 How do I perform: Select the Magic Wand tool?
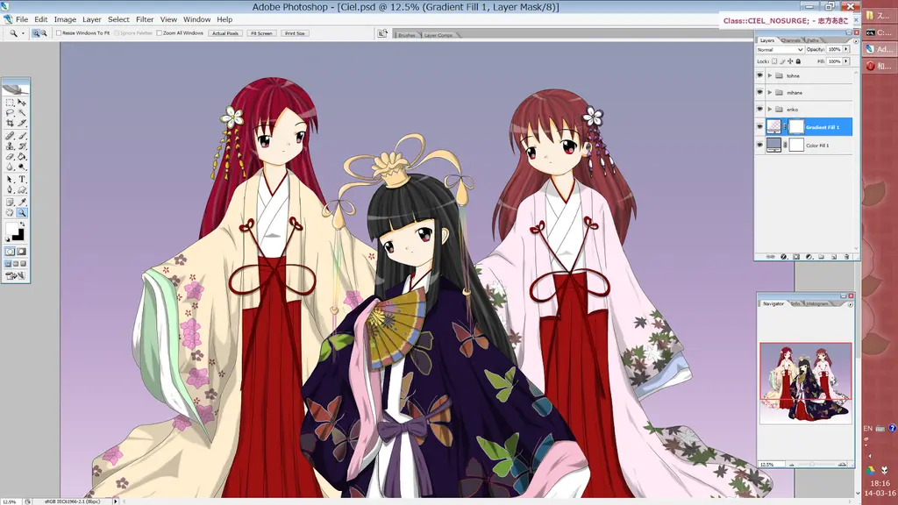pos(22,113)
